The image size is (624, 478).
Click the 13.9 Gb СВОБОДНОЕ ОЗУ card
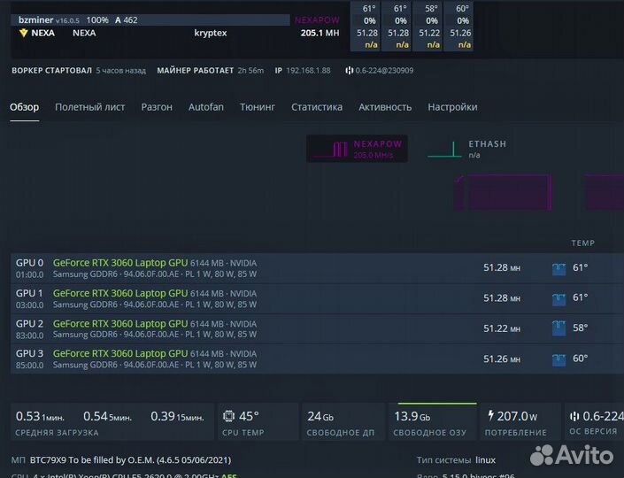tap(433, 422)
